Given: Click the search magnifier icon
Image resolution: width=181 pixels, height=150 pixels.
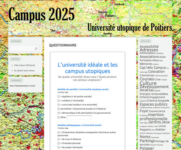Looking at the screenshot, I should point(36,49).
